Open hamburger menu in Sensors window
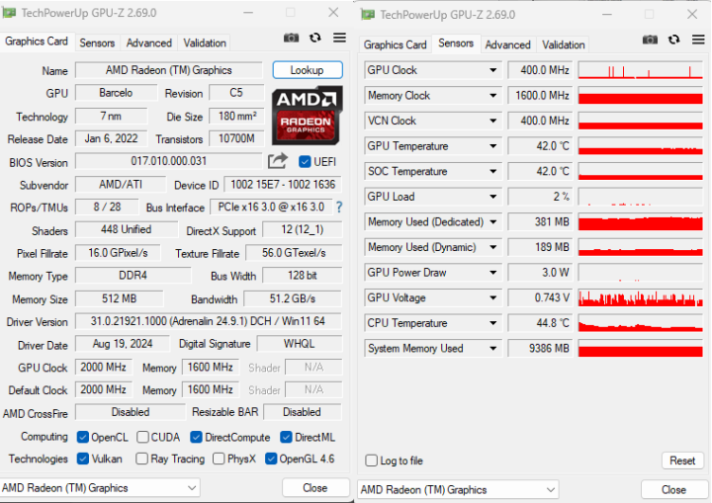The width and height of the screenshot is (712, 503). [x=698, y=40]
